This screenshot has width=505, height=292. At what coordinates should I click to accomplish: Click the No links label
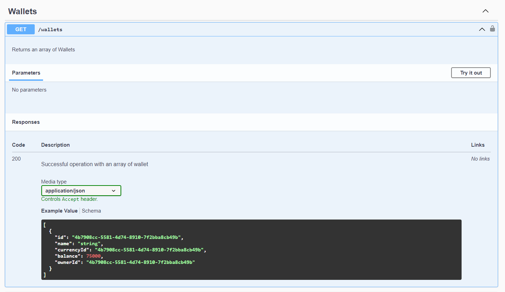[480, 158]
